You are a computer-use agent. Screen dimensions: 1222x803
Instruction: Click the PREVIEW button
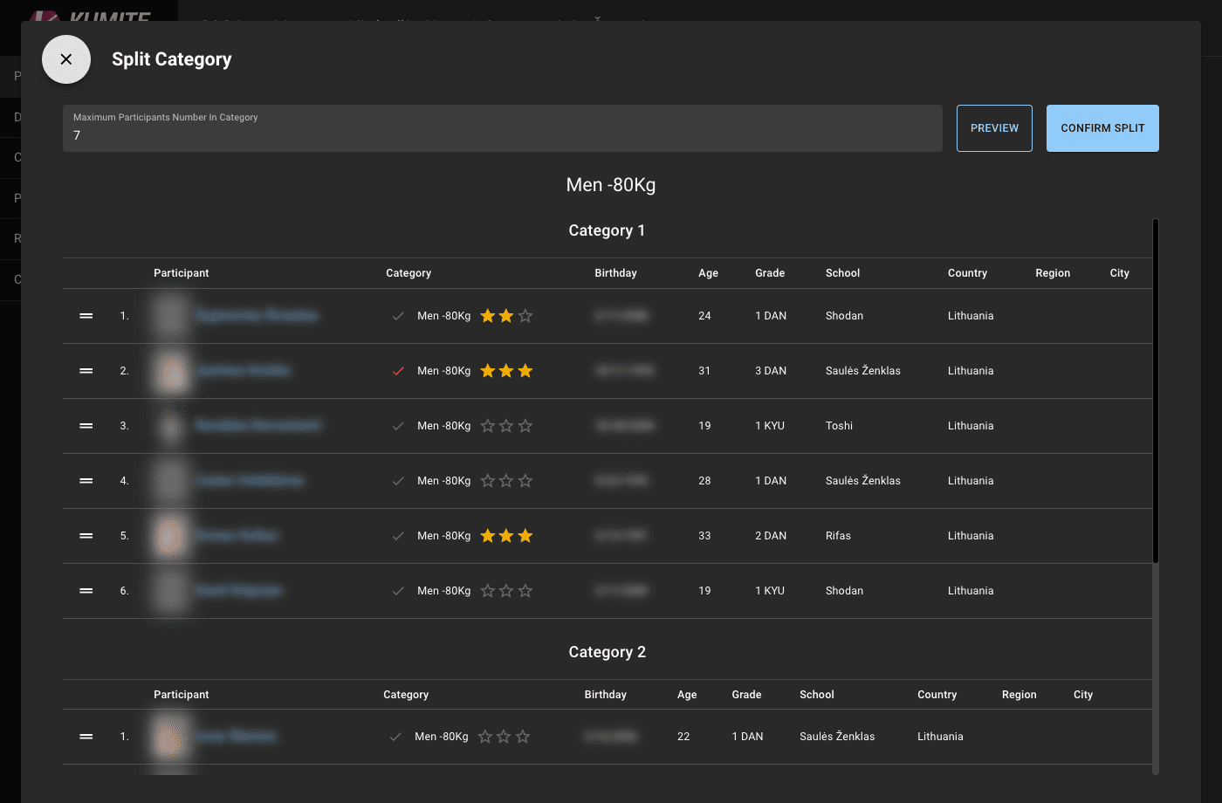click(994, 127)
